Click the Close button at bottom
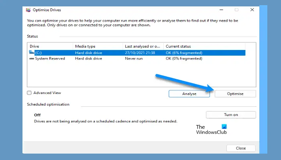Viewport: 281px width, 160px height. (241, 148)
